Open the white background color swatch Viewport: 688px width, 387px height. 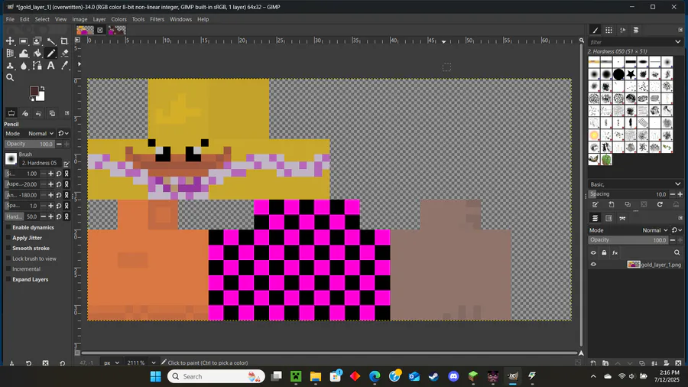41,97
